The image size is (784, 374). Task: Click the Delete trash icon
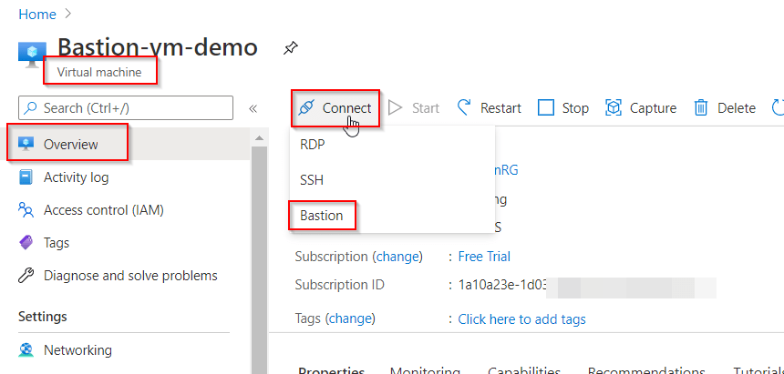(701, 108)
